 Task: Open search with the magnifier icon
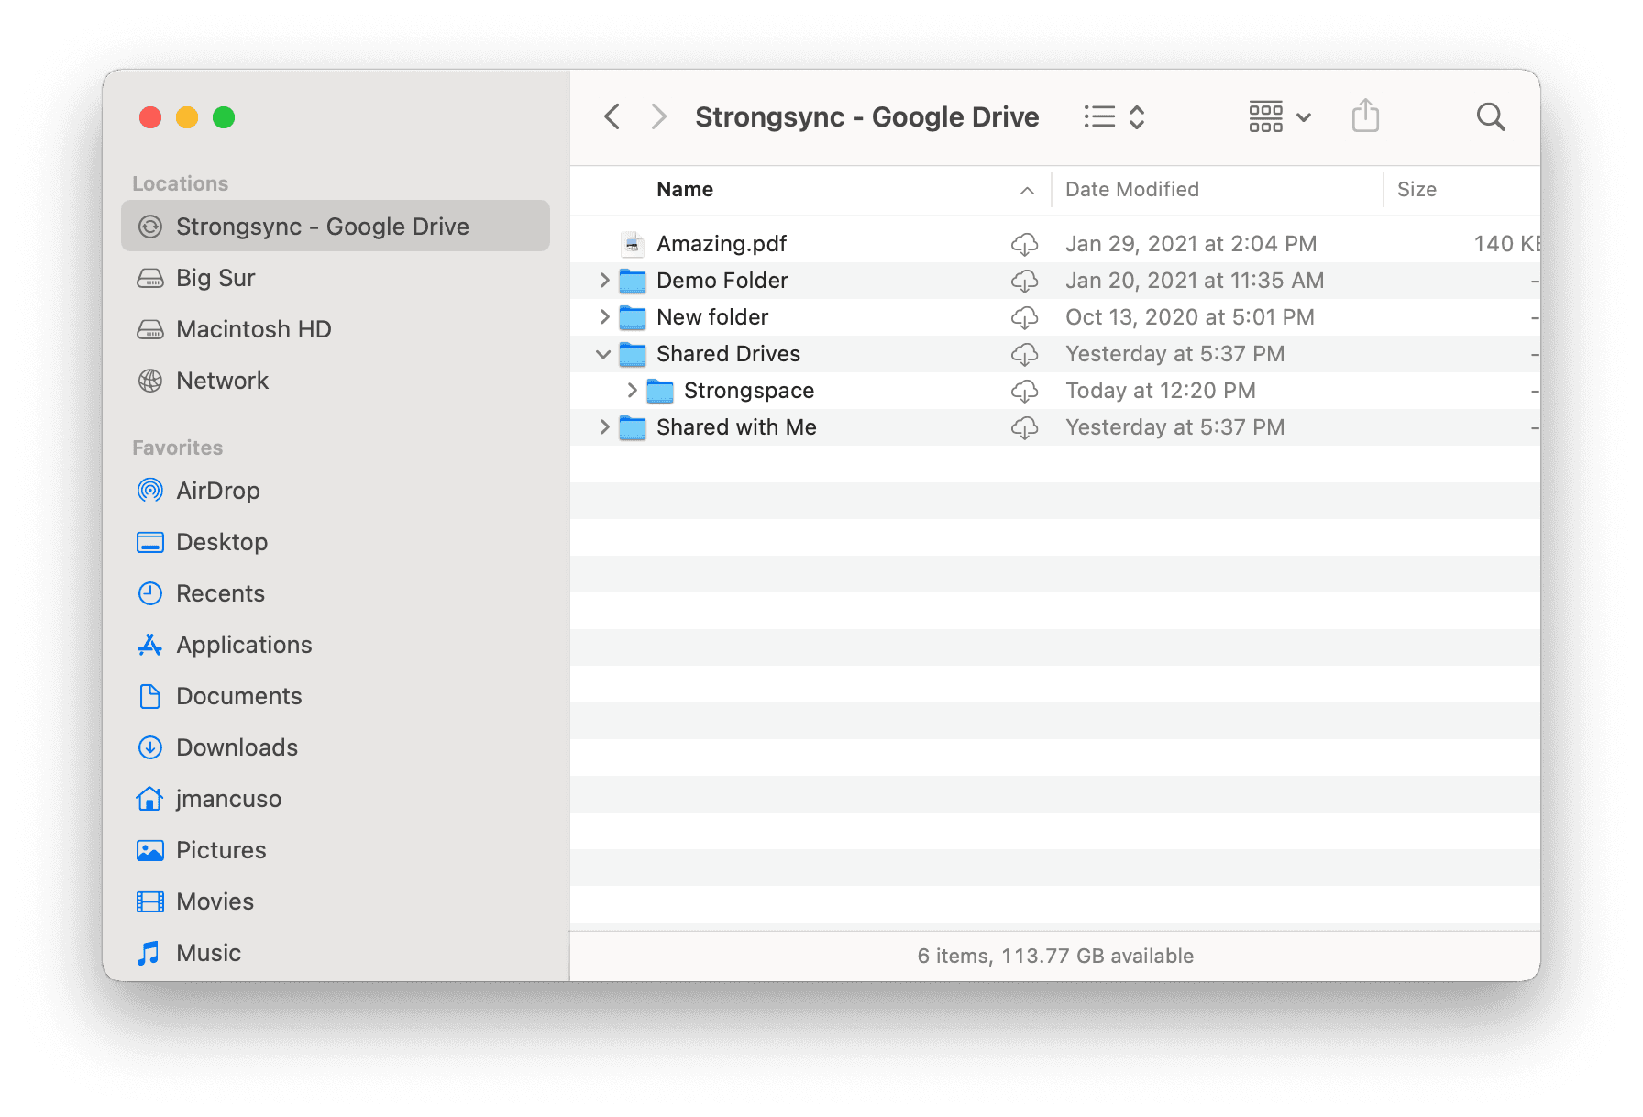click(x=1491, y=117)
